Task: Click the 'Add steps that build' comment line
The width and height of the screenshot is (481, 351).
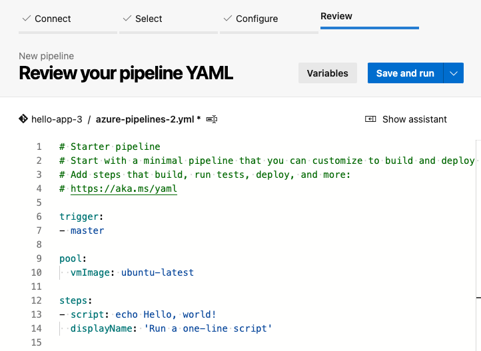Action: click(205, 175)
